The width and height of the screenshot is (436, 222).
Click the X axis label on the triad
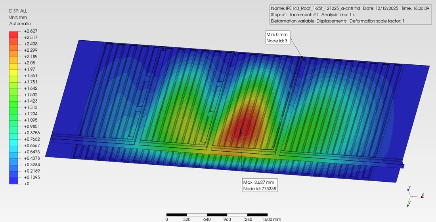(x=423, y=195)
